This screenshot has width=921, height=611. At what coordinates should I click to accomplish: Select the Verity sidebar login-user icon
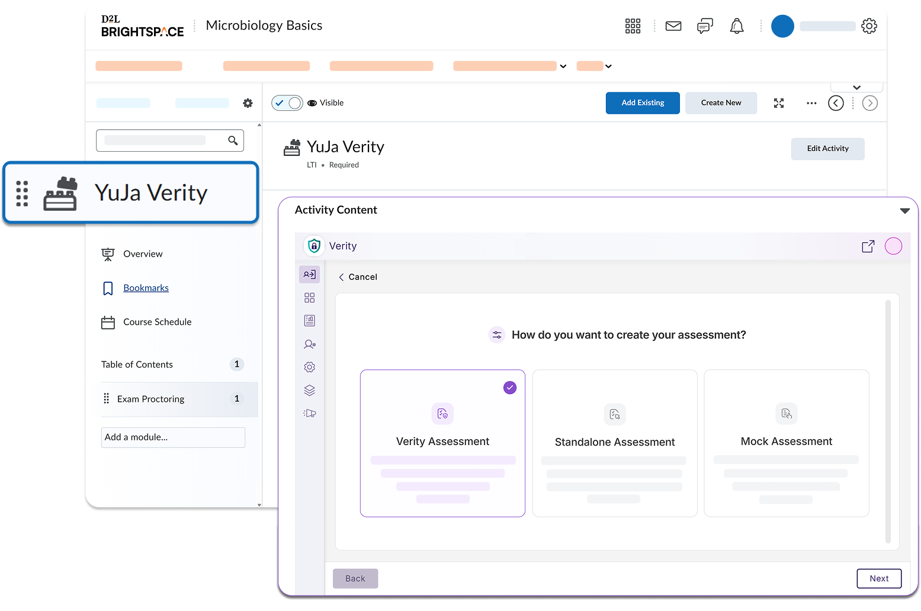(x=309, y=274)
